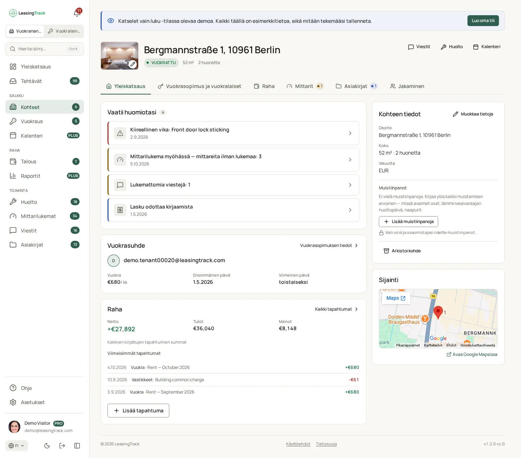Click Lisää muistiinpanoja button
521x458 pixels.
pyautogui.click(x=408, y=222)
